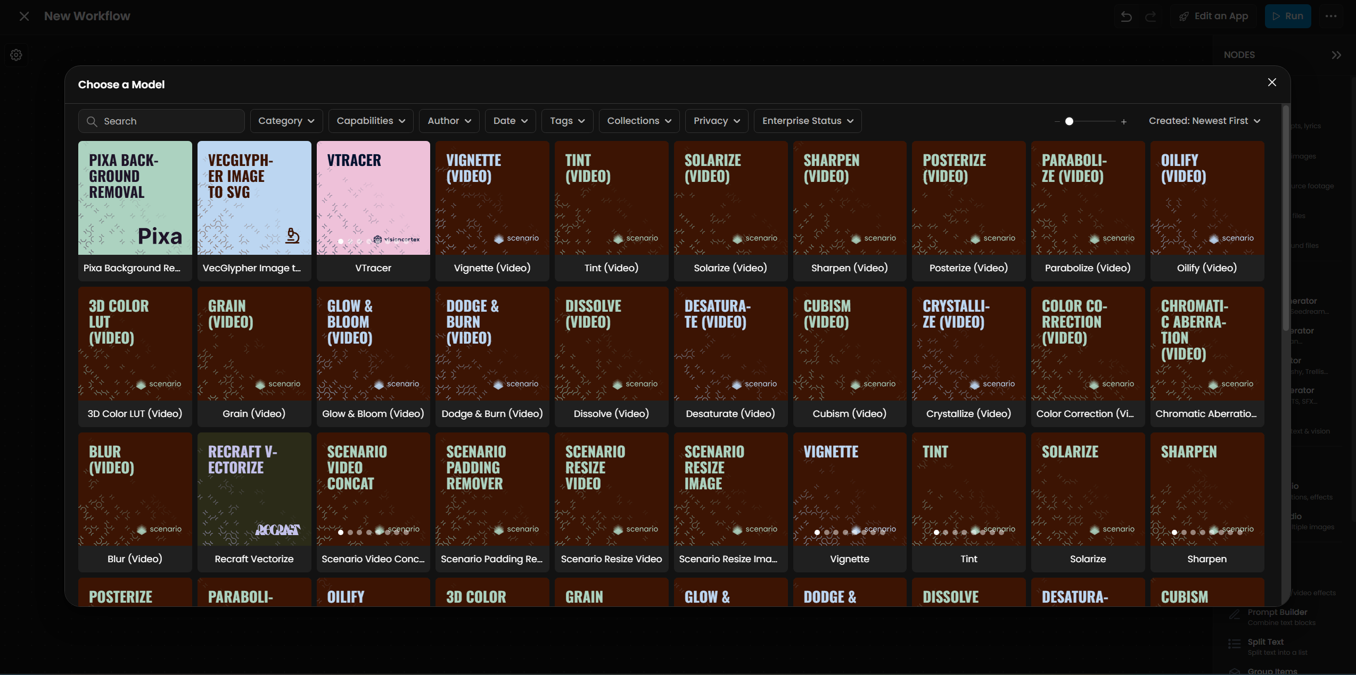The height and width of the screenshot is (675, 1356).
Task: Select the Color Correction (Video) model
Action: 1088,357
